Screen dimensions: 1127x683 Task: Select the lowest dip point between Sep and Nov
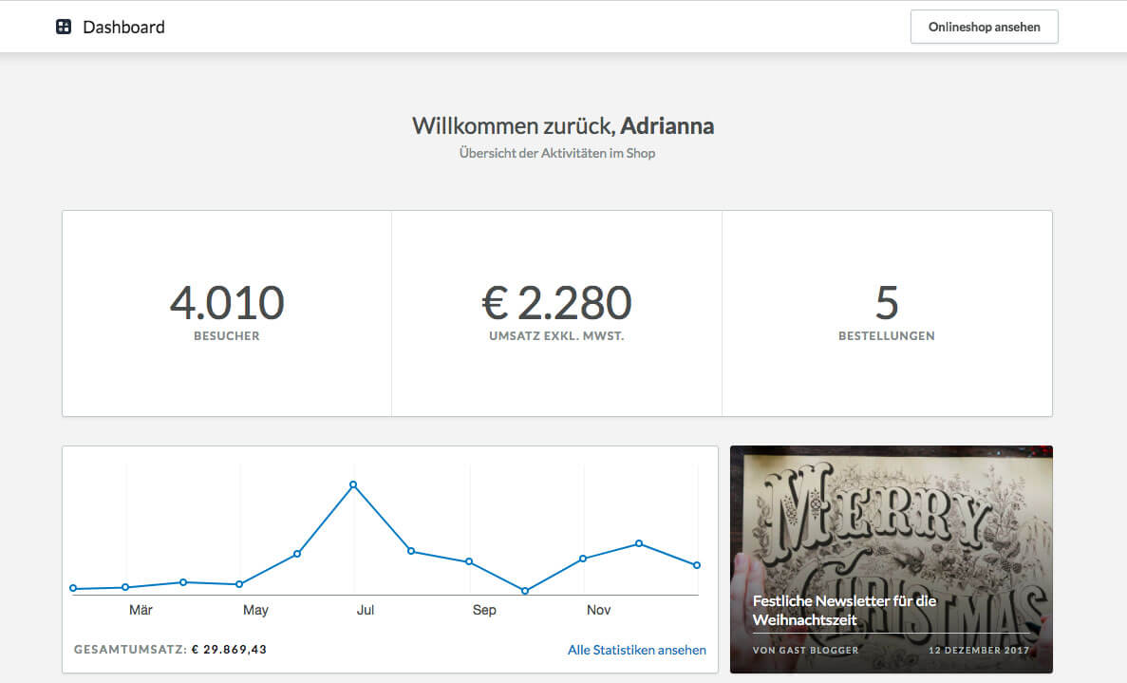(x=525, y=591)
